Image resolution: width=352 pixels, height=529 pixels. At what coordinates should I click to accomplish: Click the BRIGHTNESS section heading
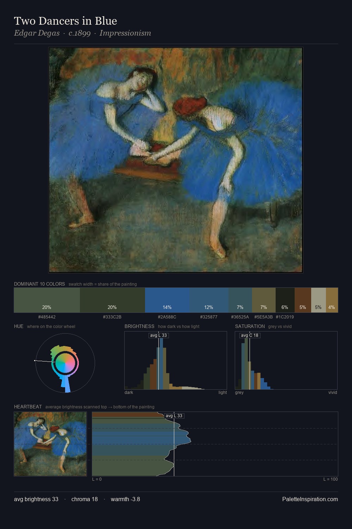[x=139, y=326]
